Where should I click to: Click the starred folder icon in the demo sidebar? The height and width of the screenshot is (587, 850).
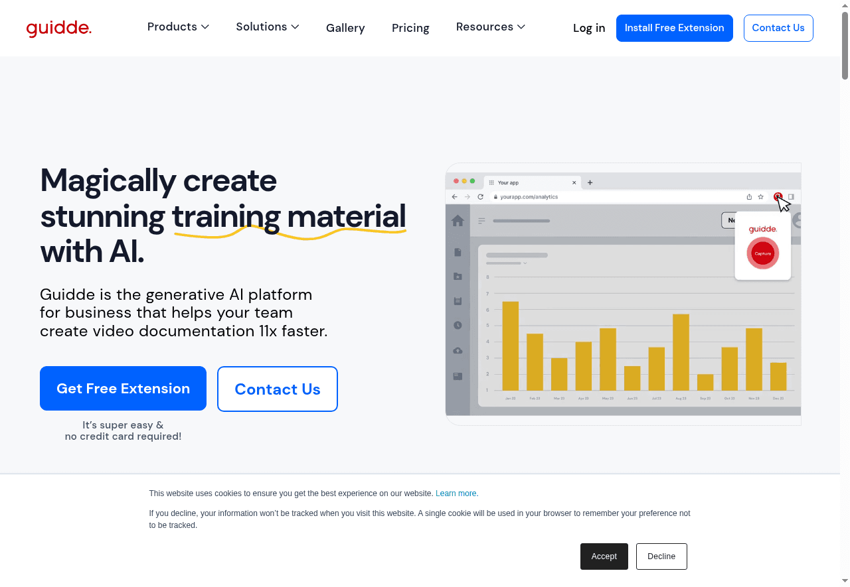(458, 276)
